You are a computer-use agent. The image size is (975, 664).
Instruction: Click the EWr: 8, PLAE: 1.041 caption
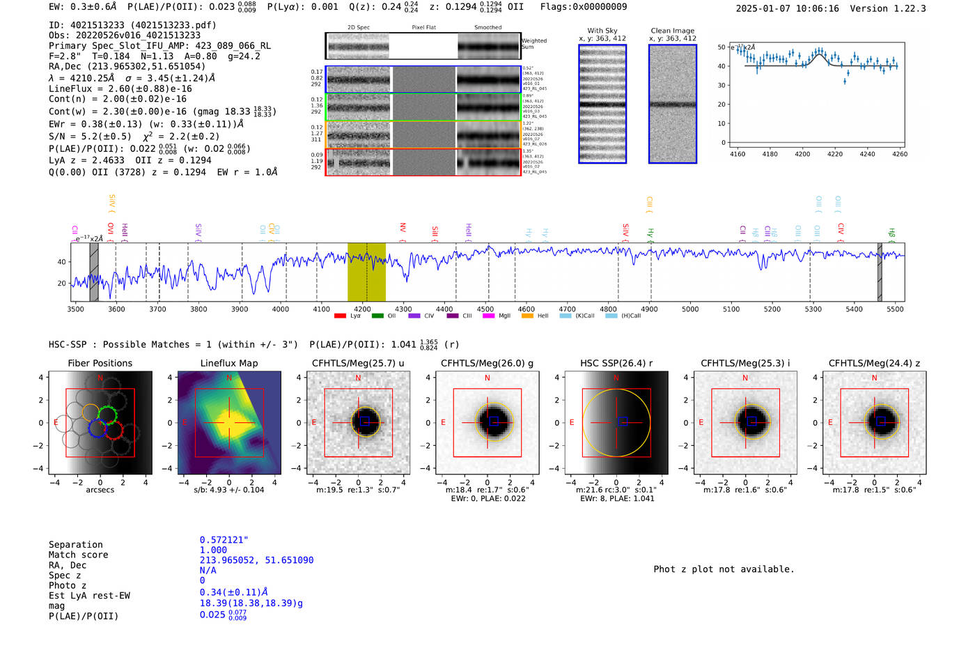pyautogui.click(x=616, y=499)
